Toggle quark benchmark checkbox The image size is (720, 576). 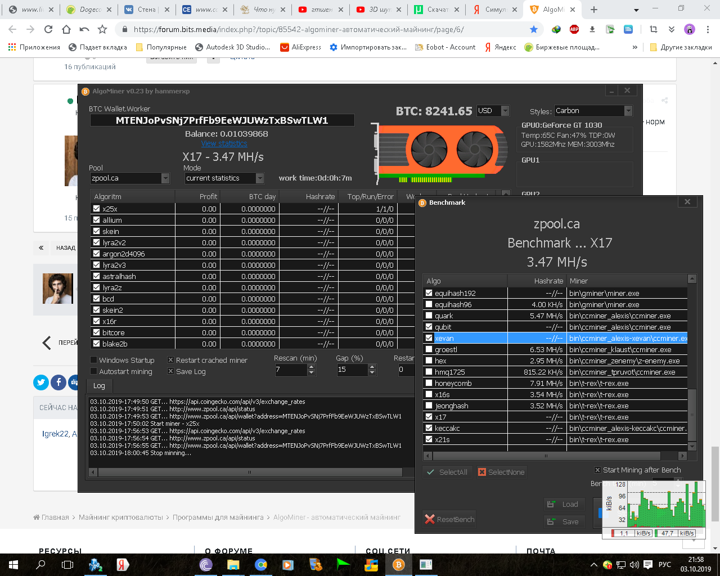pos(429,316)
